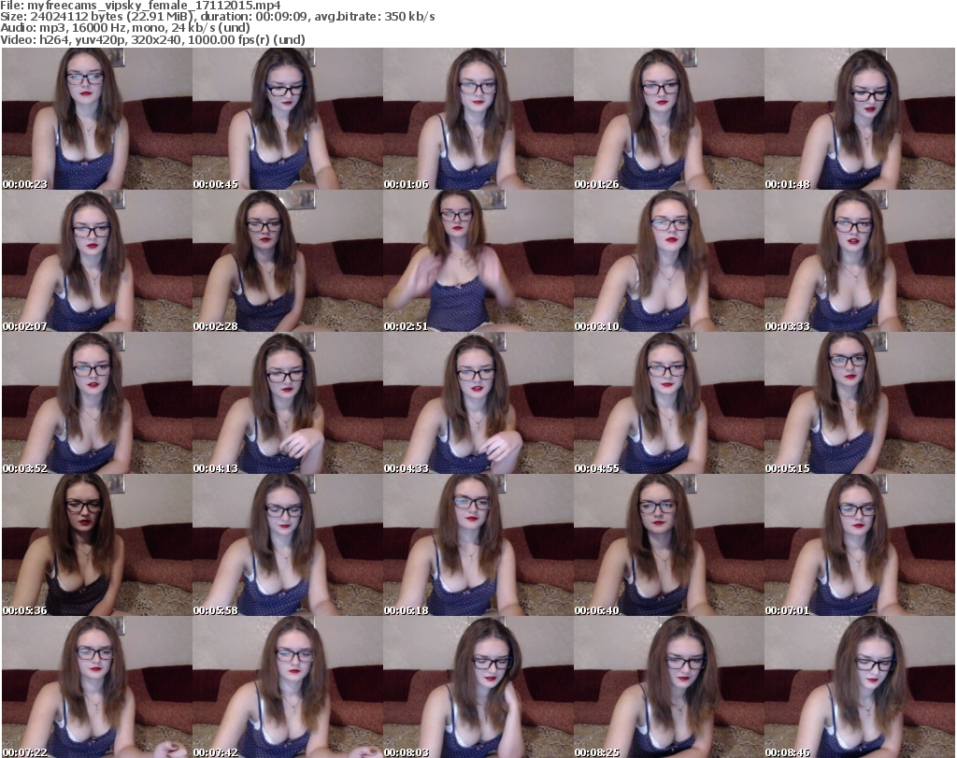Click the 00:01:06 preview frame
Screen dimensions: 957x758
pos(478,119)
